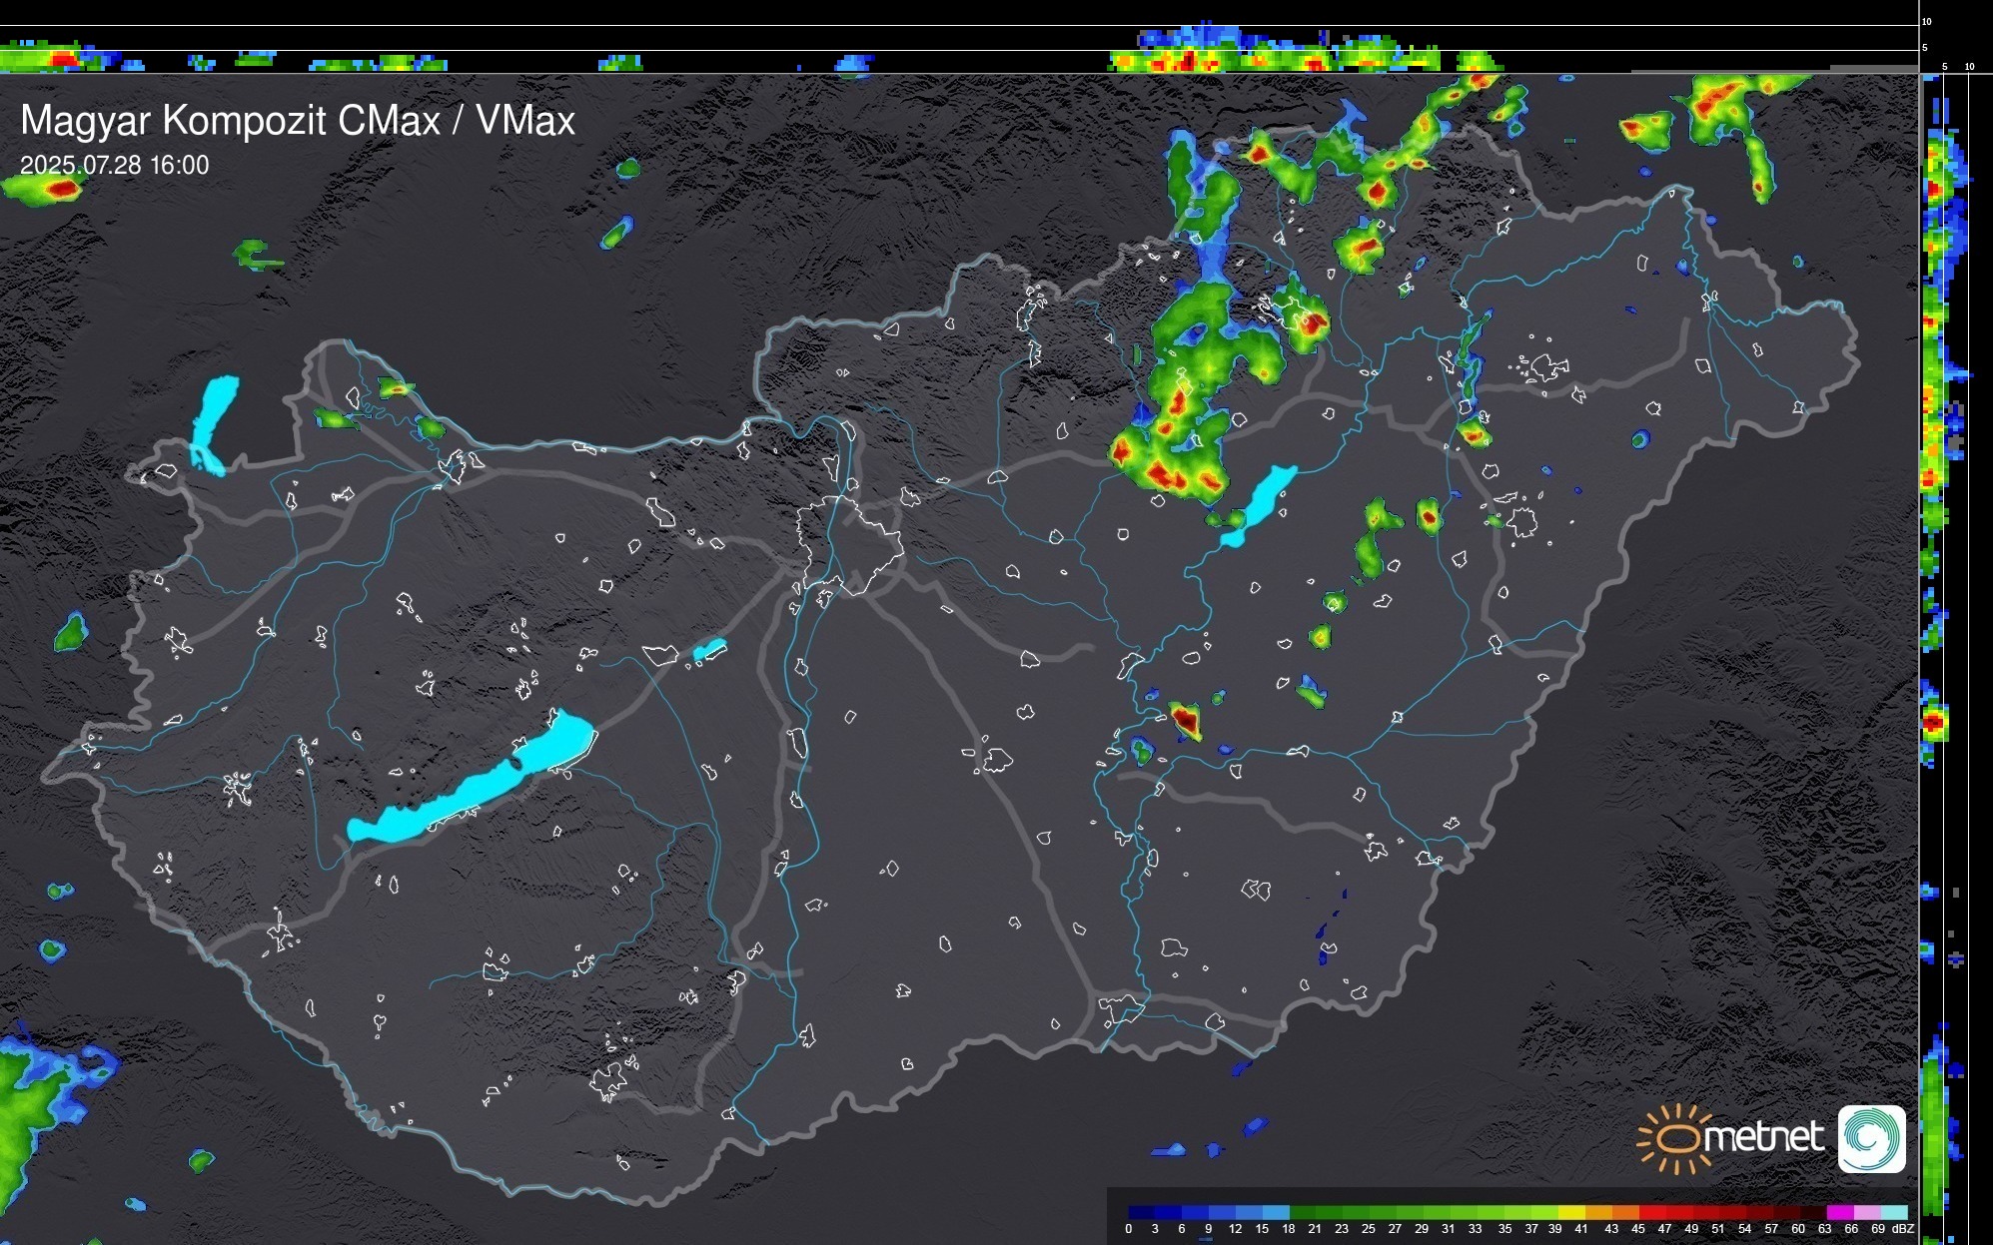Screen dimensions: 1993x1245
Task: Click the teal spiral app icon
Action: pyautogui.click(x=1872, y=1138)
